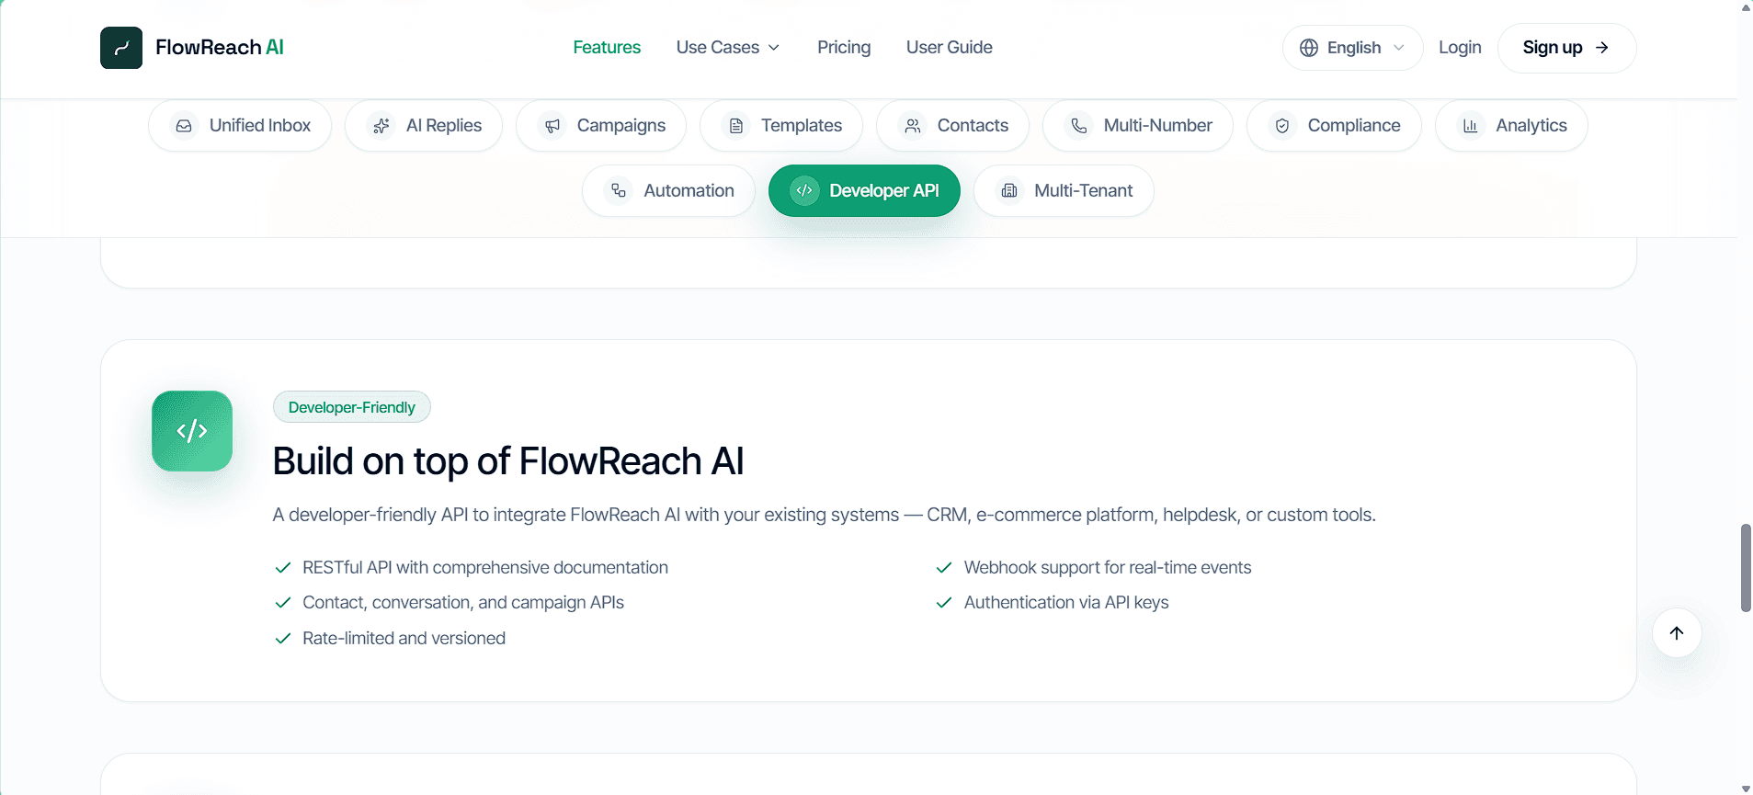The width and height of the screenshot is (1753, 795).
Task: Click the "Authentication via API keys" text
Action: (1066, 603)
